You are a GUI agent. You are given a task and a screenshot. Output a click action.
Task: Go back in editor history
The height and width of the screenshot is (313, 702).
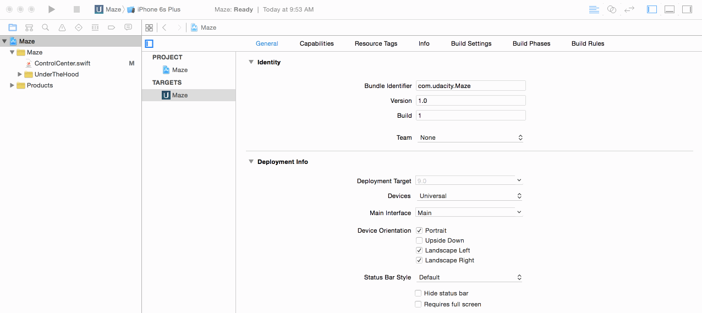[164, 28]
